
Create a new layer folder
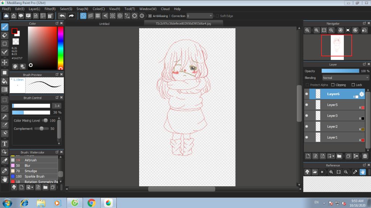[x=339, y=156]
